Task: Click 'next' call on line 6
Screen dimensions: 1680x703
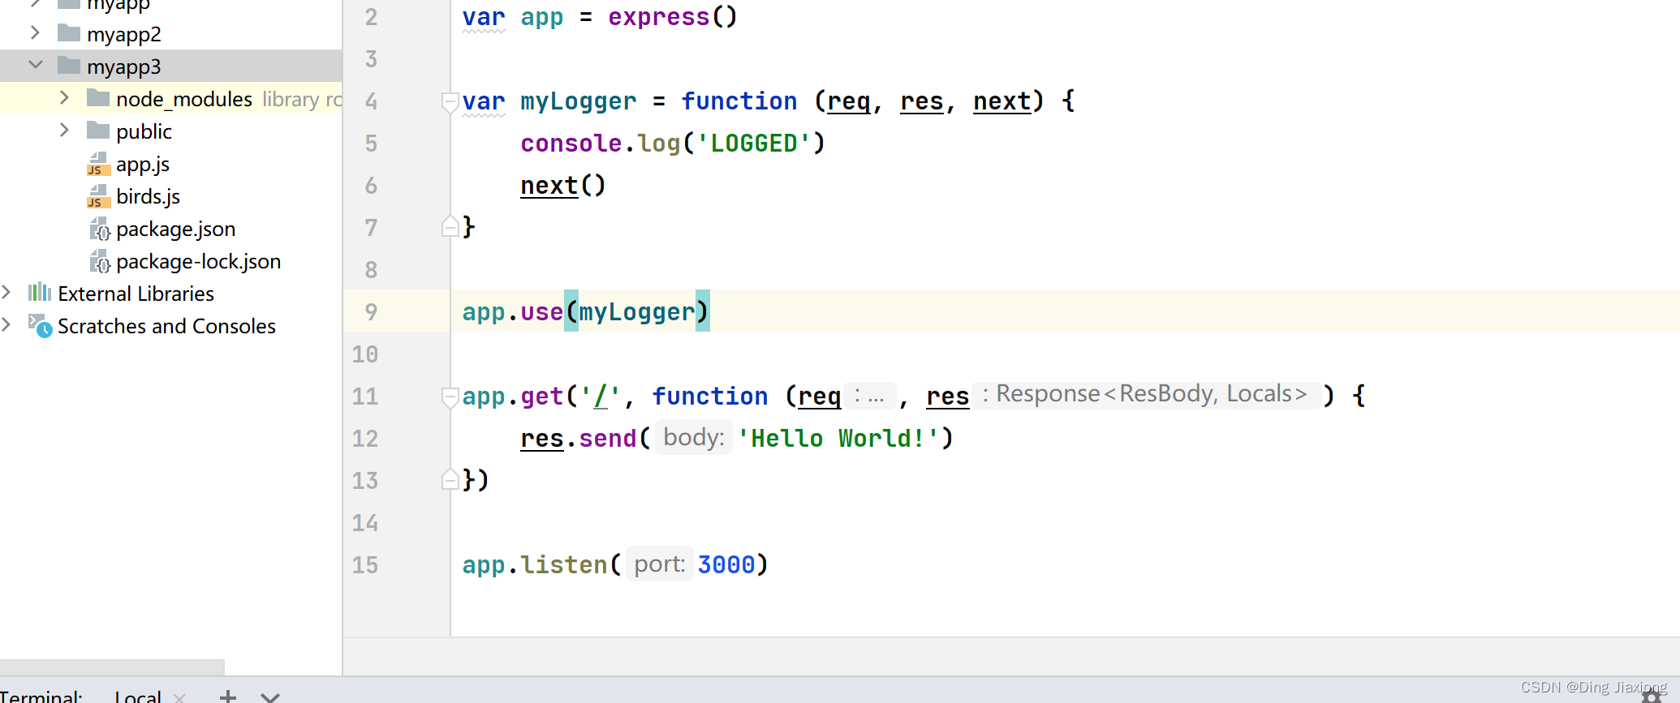Action: coord(549,186)
